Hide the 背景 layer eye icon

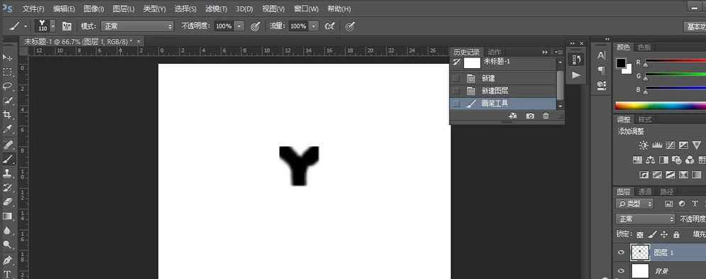point(621,271)
